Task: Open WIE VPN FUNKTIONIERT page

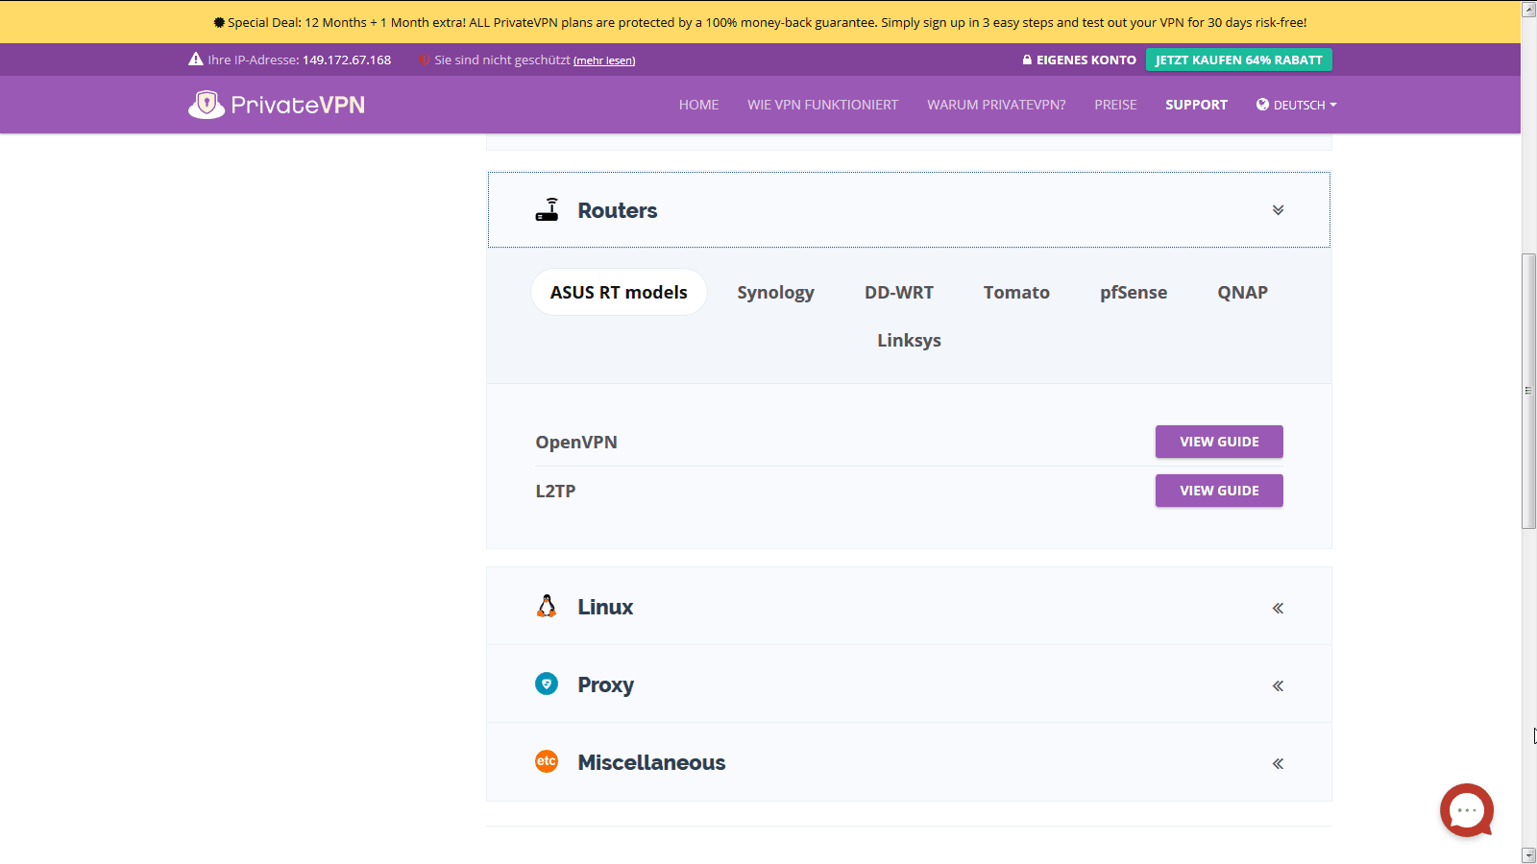Action: click(x=823, y=105)
